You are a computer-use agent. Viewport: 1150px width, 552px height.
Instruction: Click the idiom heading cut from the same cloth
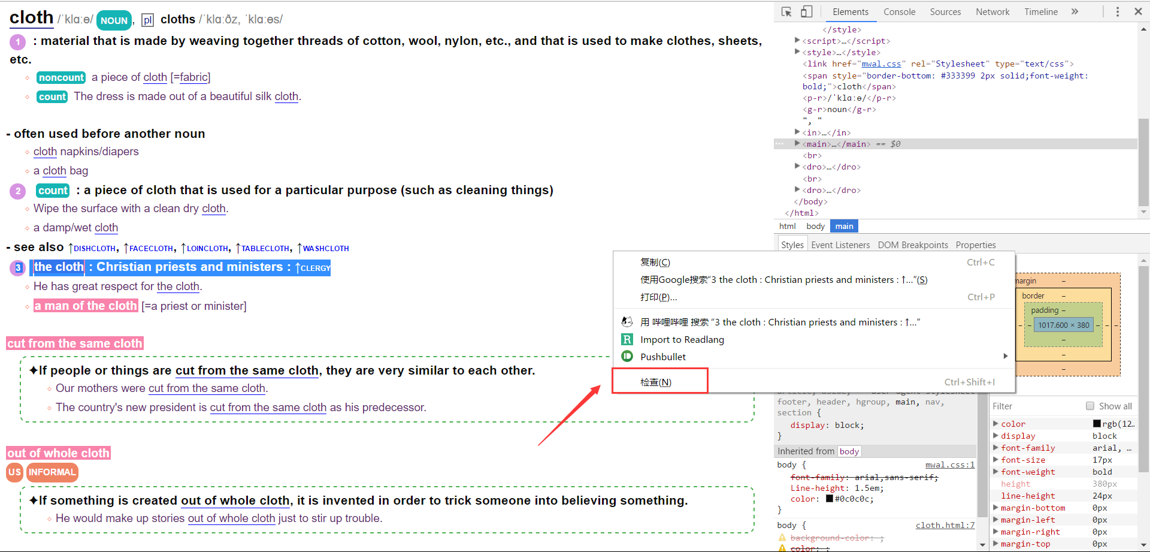75,343
